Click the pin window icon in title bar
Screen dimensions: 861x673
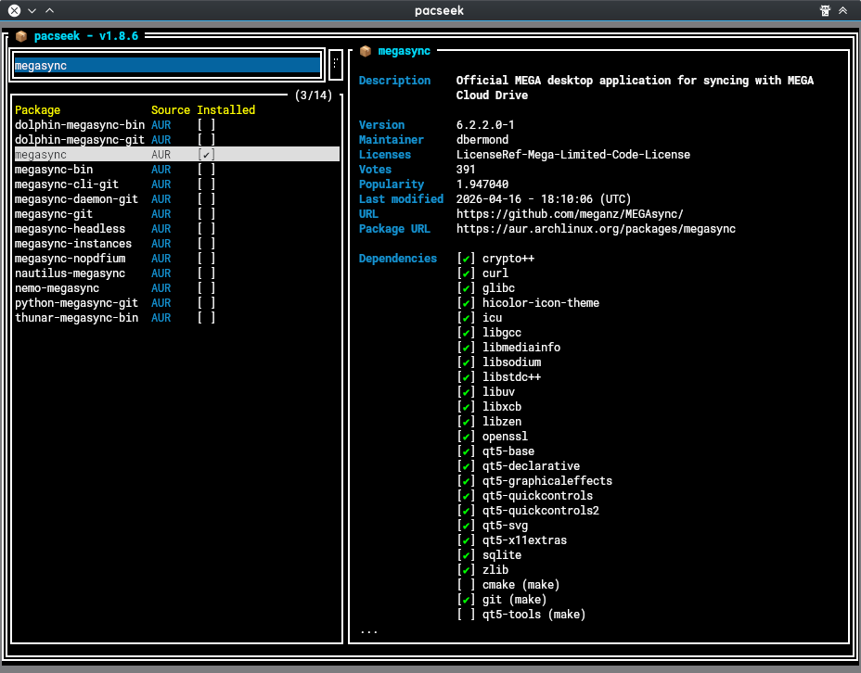[825, 11]
